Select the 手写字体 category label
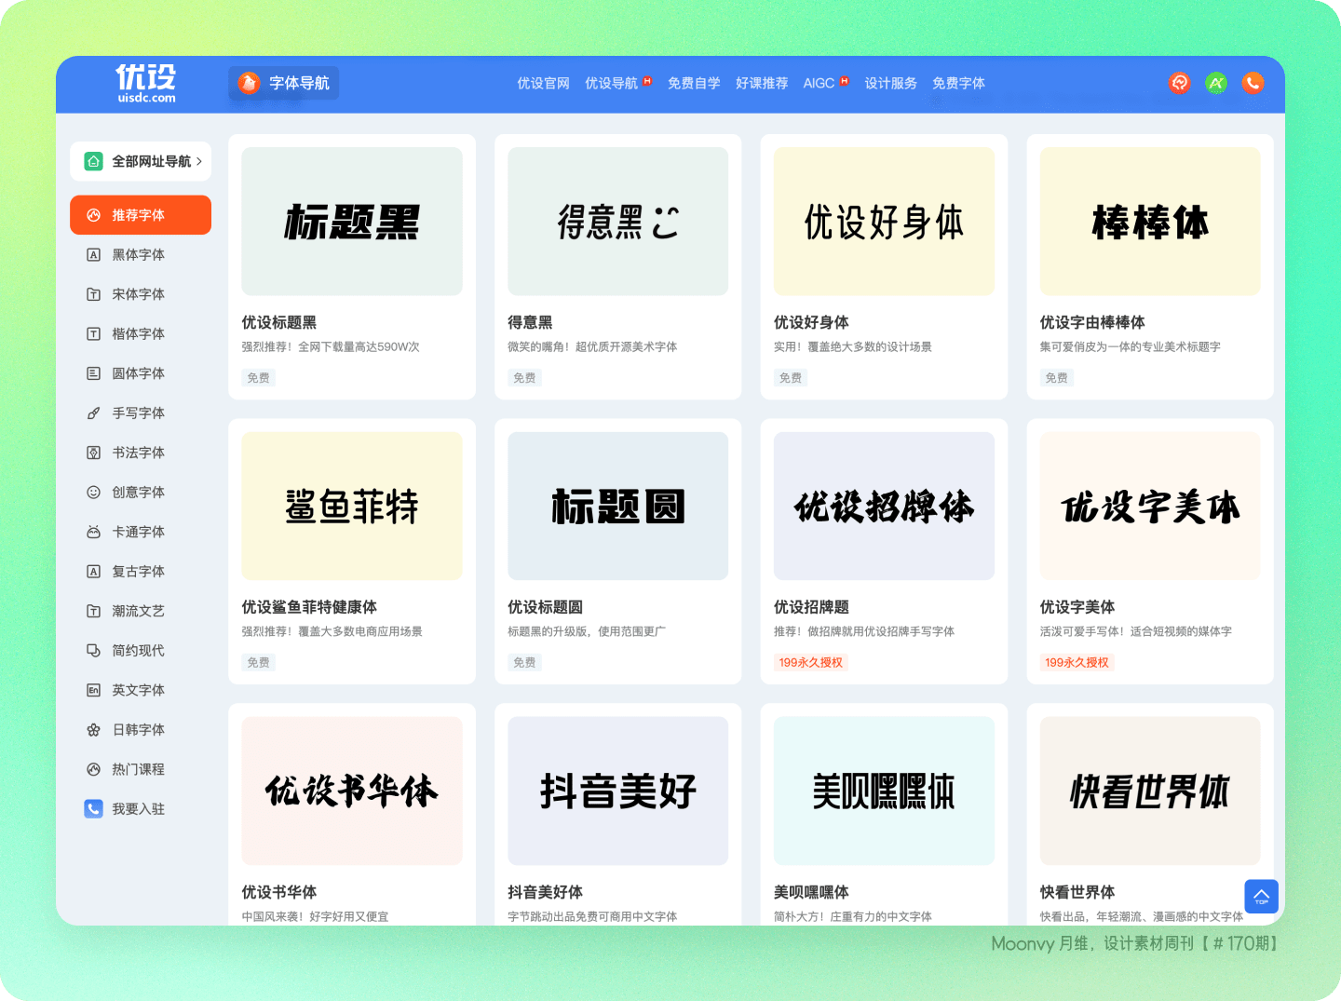 (138, 413)
